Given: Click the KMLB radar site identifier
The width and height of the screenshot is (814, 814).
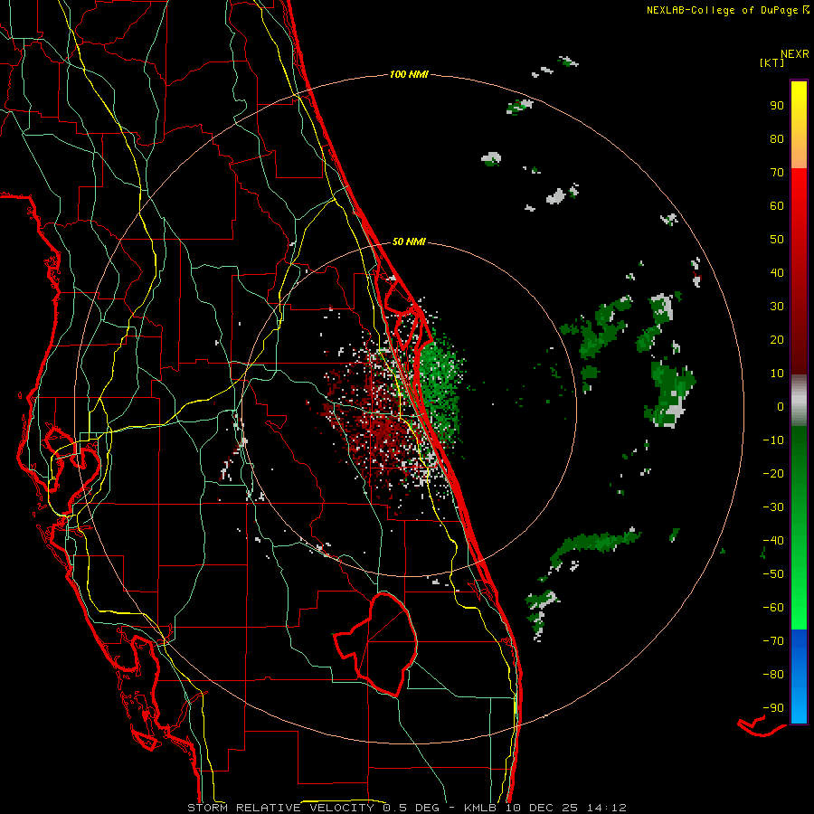Looking at the screenshot, I should (x=479, y=808).
